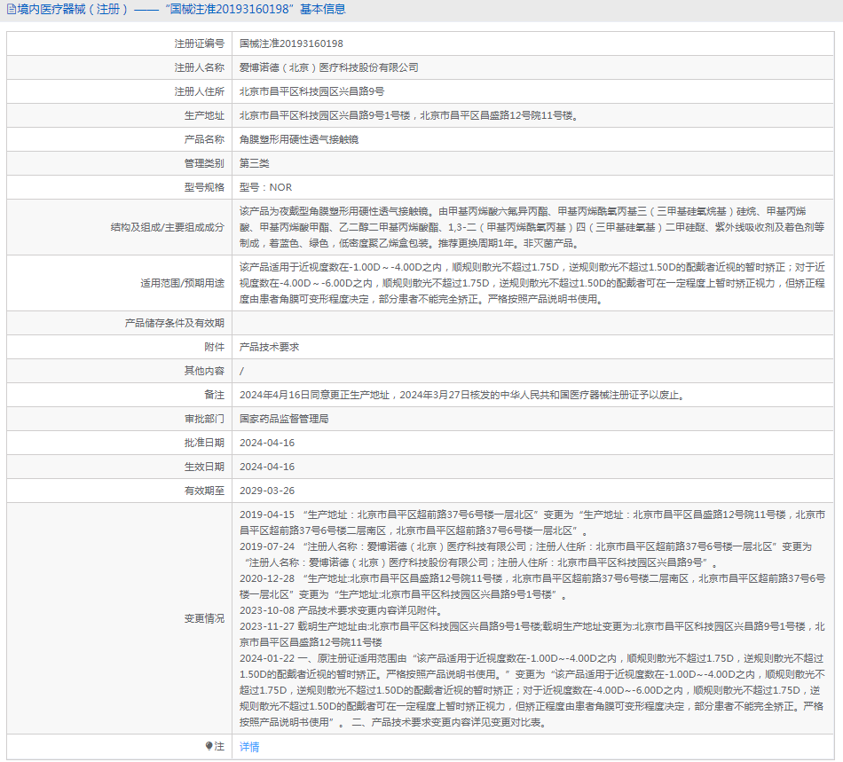
Task: Select the production address value ending 11号楼
Action: coord(408,115)
